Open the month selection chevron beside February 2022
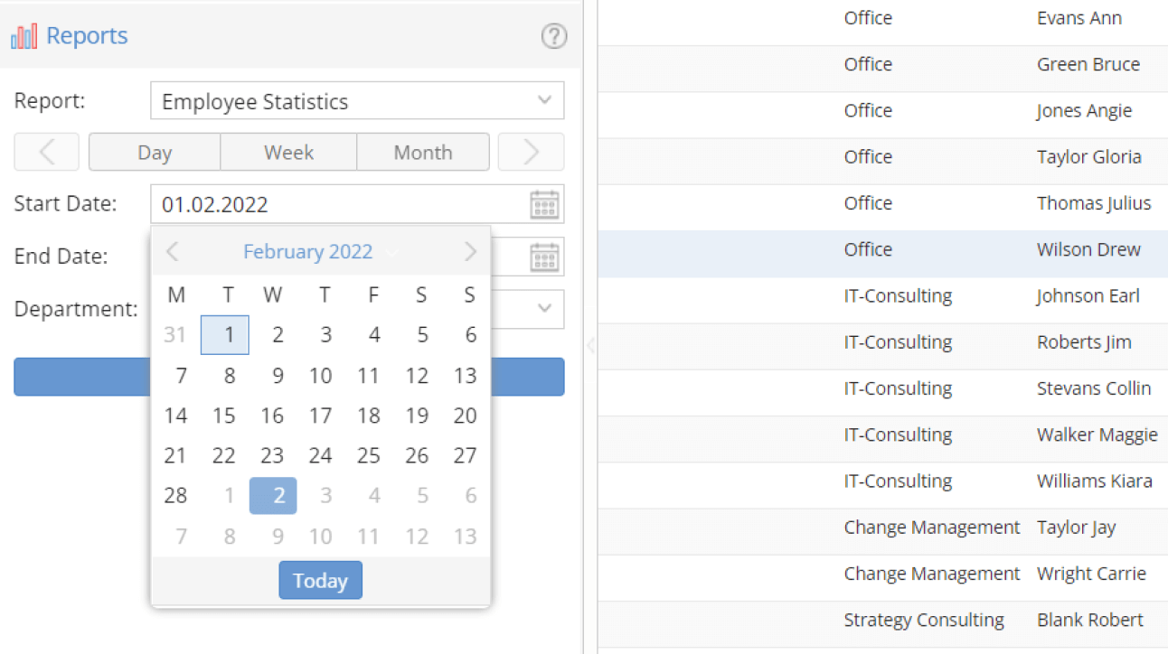 tap(391, 252)
